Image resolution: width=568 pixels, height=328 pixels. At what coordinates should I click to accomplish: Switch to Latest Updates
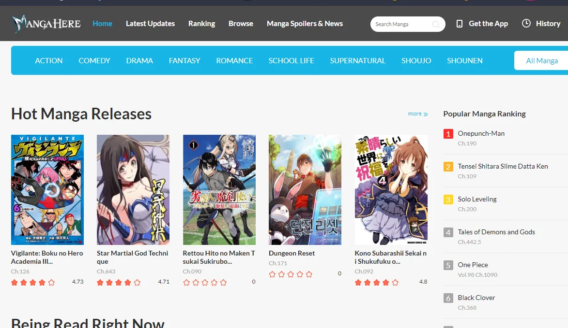(150, 23)
